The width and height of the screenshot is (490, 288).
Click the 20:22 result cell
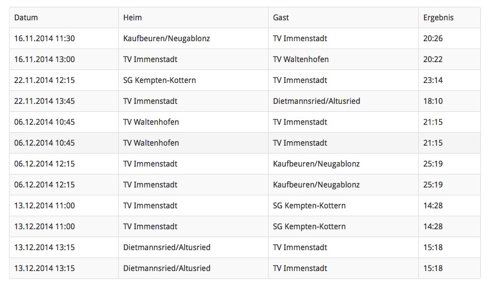[x=449, y=59]
